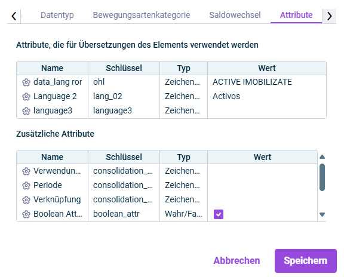Cancel the dialog via Abbrechen

tap(236, 260)
